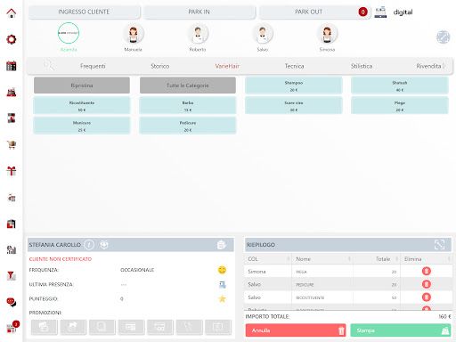Click the search icon beside Ultima Presenza
Screen dimensions: 456x342
point(222,284)
